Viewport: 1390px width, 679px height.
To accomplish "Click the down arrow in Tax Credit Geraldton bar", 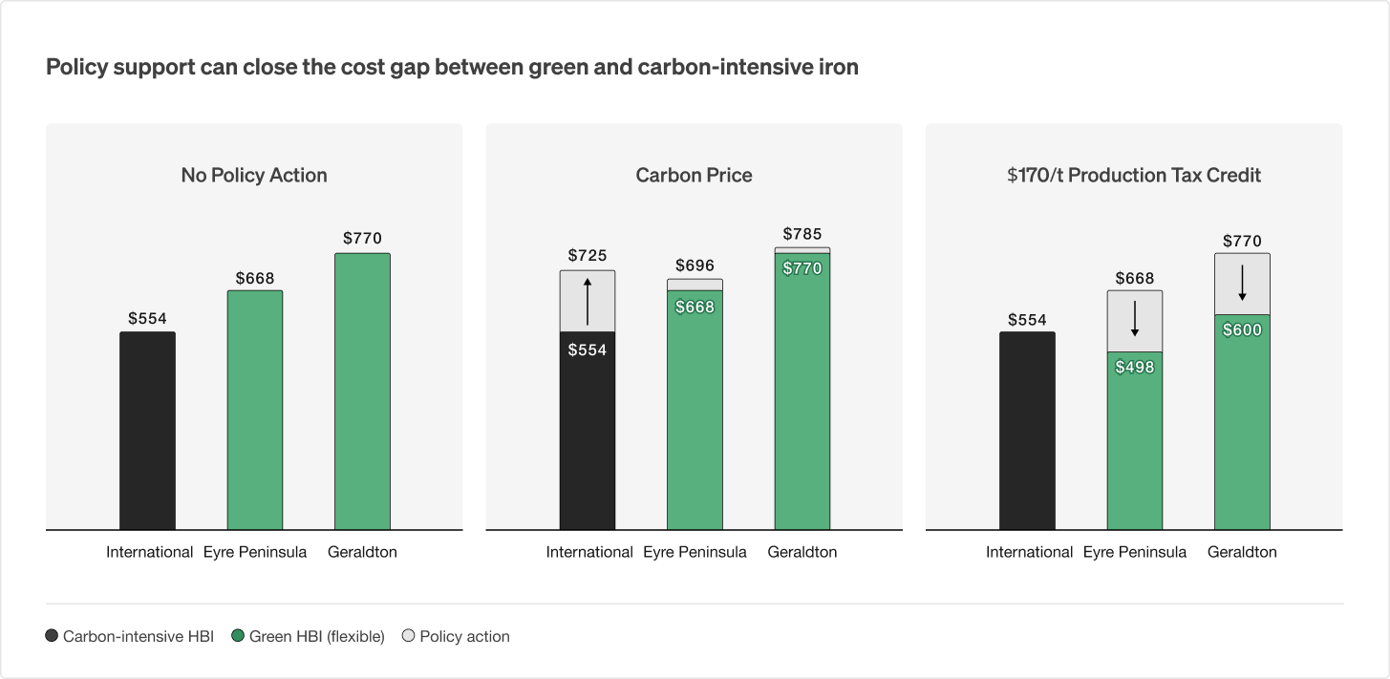I will (x=1242, y=283).
